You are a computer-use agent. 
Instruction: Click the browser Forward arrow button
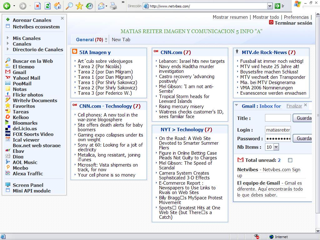click(22, 6)
